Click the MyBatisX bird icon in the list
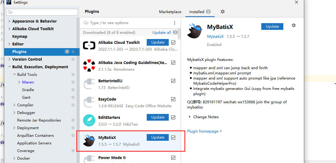 [x=89, y=140]
